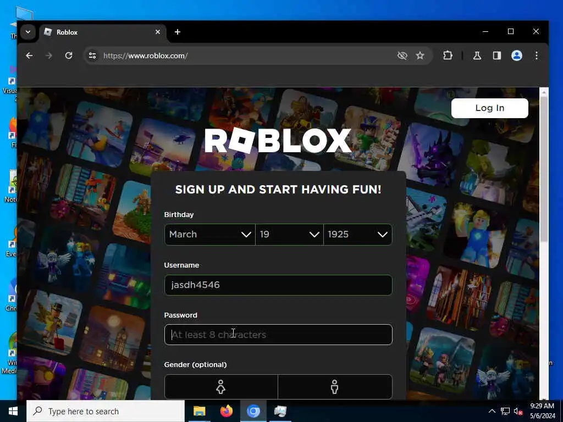Screen dimensions: 563x422
Task: Open Firefox from the taskbar
Action: (x=226, y=411)
